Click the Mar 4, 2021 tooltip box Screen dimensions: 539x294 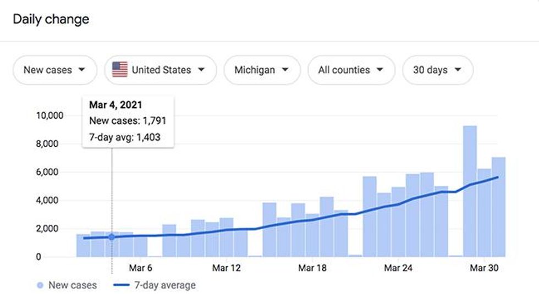tap(128, 121)
